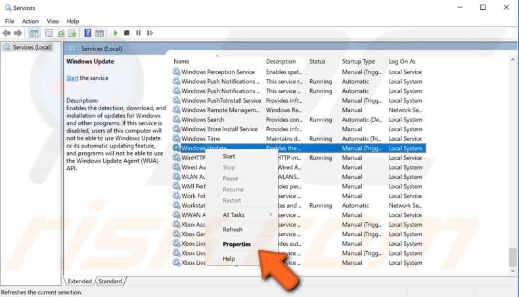The width and height of the screenshot is (519, 297).
Task: Click the Forward arrow in the toolbar
Action: click(18, 33)
